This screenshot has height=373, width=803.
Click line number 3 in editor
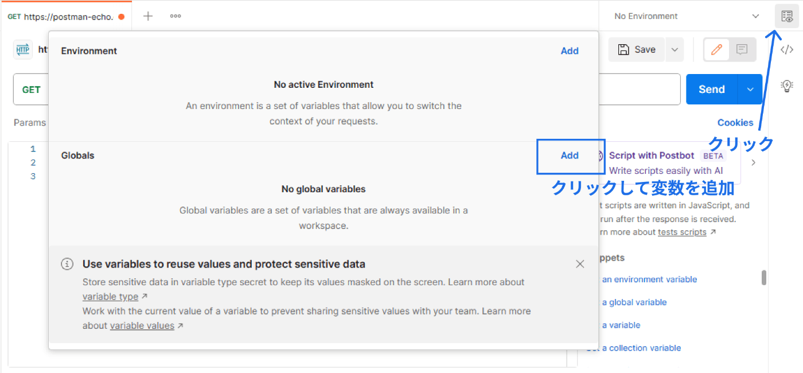click(33, 176)
